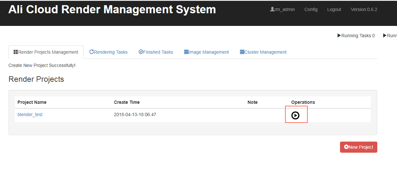Open the blender_test project link

(x=30, y=114)
